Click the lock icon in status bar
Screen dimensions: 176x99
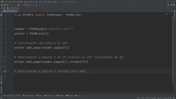pos(174,98)
